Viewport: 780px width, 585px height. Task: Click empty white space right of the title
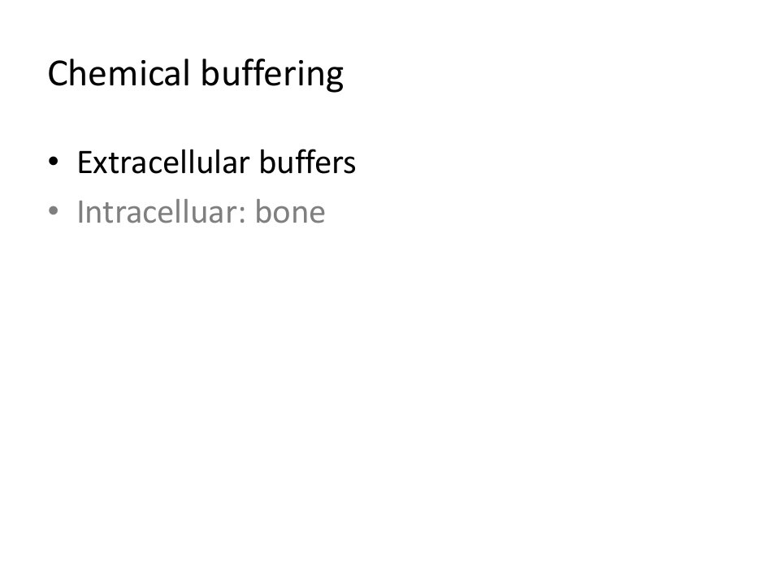tap(547, 74)
